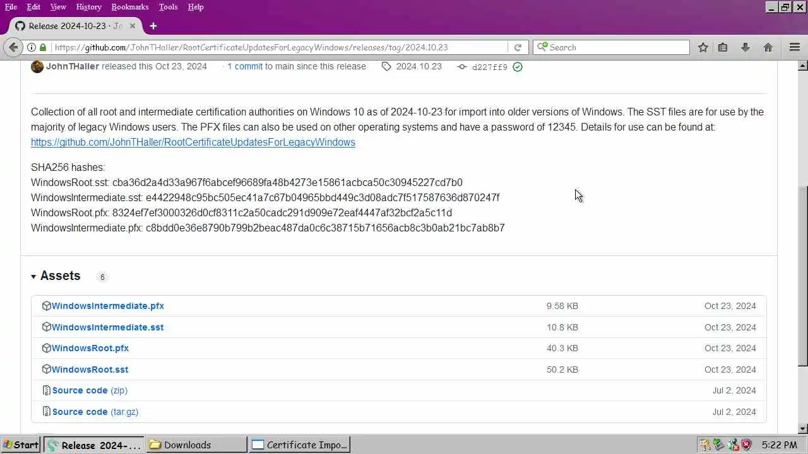The height and width of the screenshot is (454, 808).
Task: Click the scrollbar up arrow
Action: (x=803, y=65)
